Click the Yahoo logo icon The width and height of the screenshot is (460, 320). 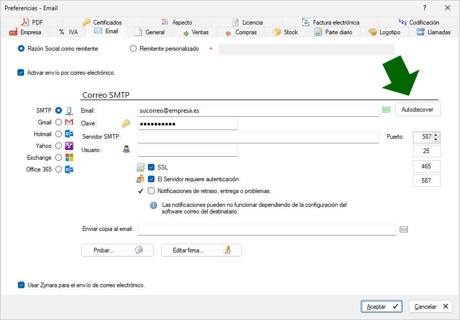69,146
